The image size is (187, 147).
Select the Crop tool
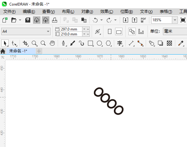[25, 43]
